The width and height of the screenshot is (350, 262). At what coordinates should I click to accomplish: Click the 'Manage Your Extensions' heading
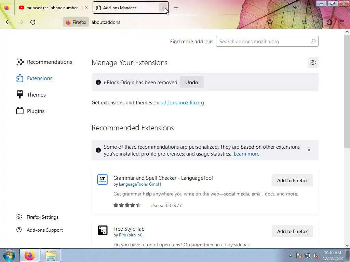pyautogui.click(x=130, y=63)
